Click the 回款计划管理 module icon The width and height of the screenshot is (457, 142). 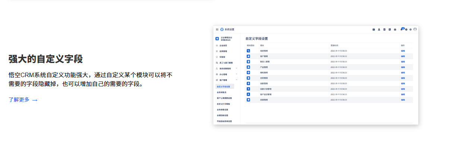click(x=248, y=89)
